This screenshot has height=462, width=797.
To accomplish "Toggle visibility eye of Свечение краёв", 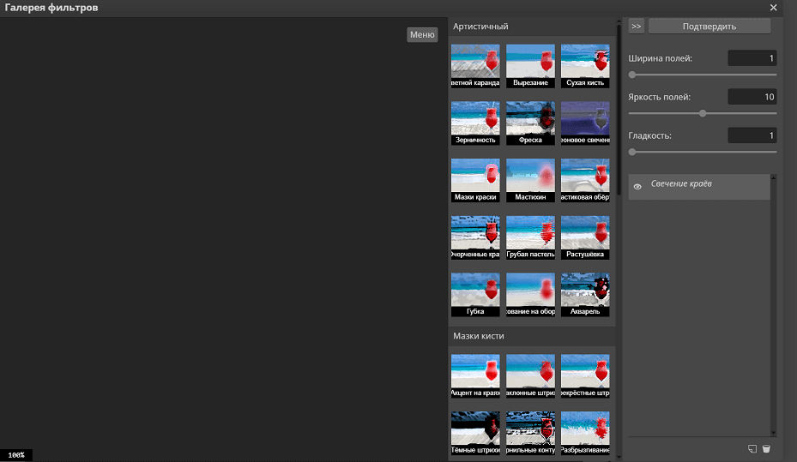I will 637,187.
